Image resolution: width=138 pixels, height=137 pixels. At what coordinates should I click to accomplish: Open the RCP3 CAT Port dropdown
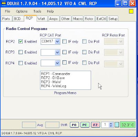(x=57, y=52)
